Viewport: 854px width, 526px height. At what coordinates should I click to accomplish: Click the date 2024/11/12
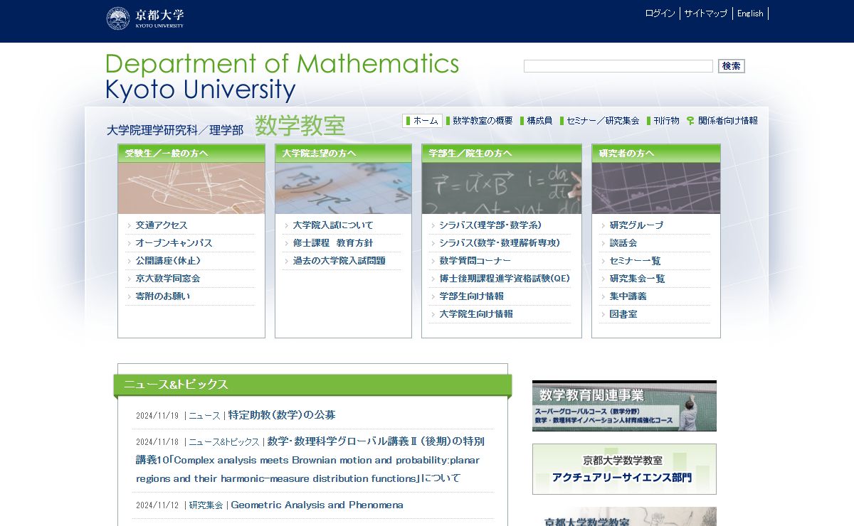[x=157, y=505]
